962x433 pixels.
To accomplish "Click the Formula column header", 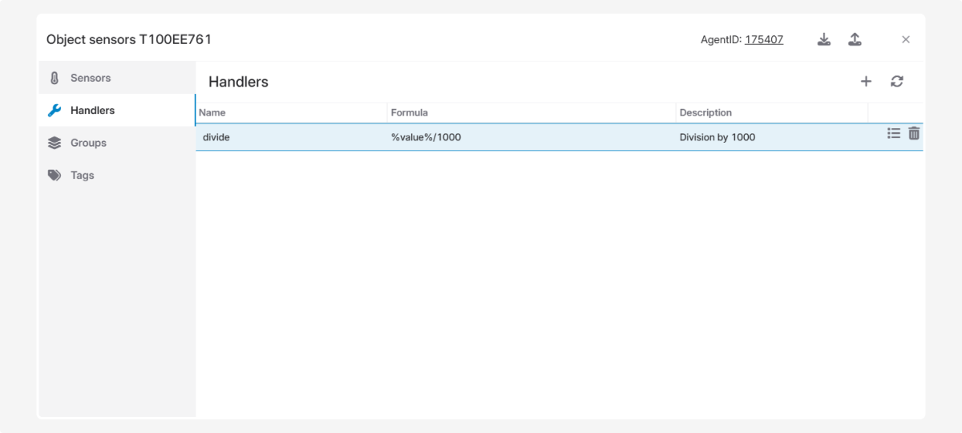I will point(410,113).
